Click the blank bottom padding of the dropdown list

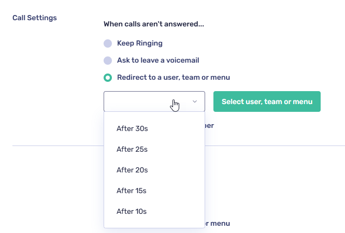[154, 224]
